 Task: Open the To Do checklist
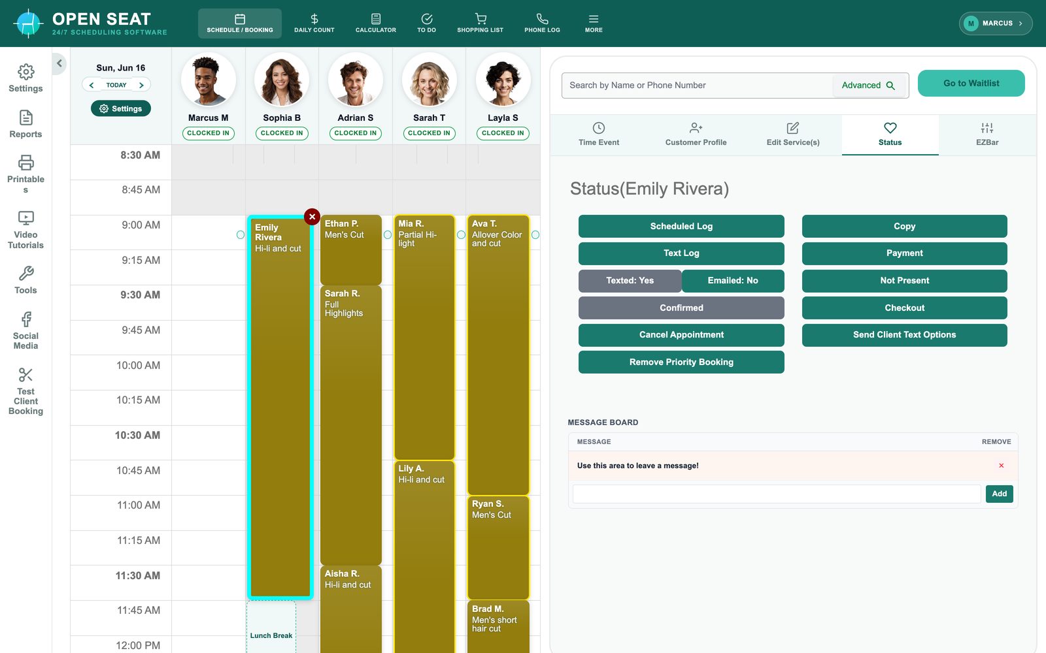tap(426, 24)
